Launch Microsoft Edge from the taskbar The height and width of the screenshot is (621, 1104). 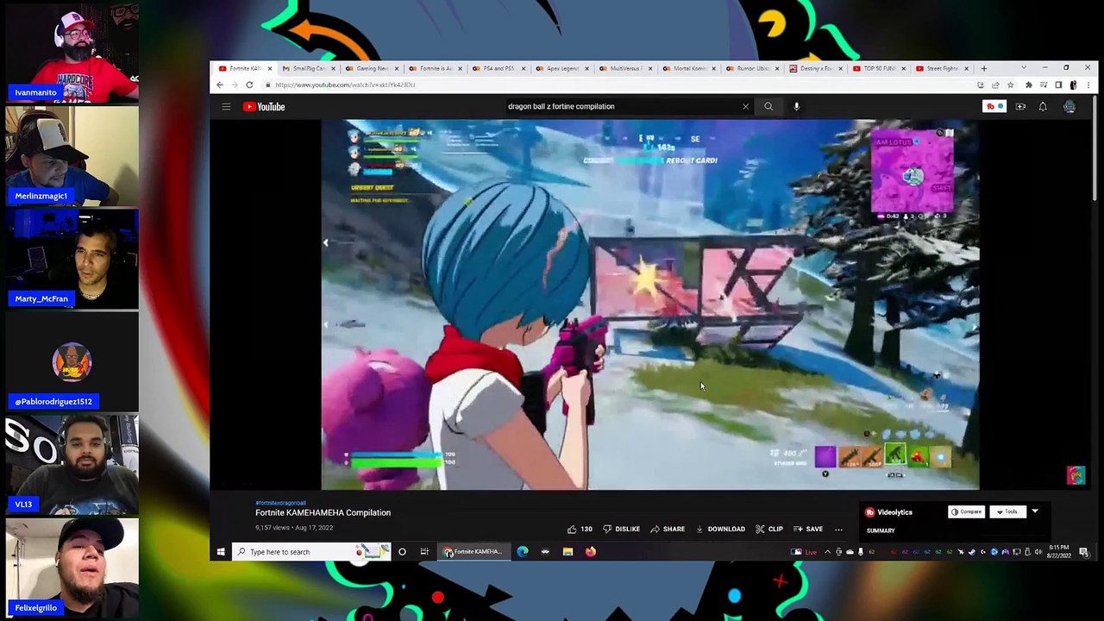(x=523, y=552)
